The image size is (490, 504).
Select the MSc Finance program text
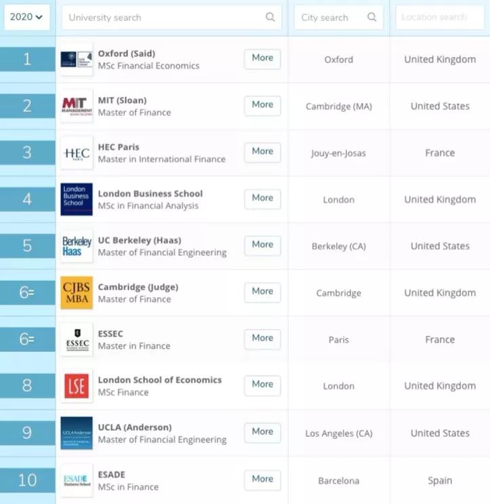click(123, 392)
